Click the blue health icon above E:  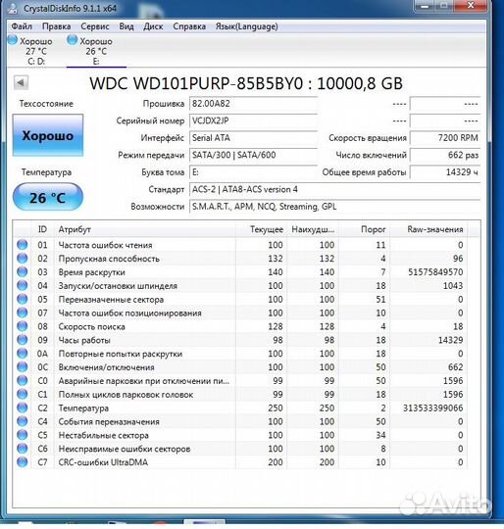pos(72,40)
